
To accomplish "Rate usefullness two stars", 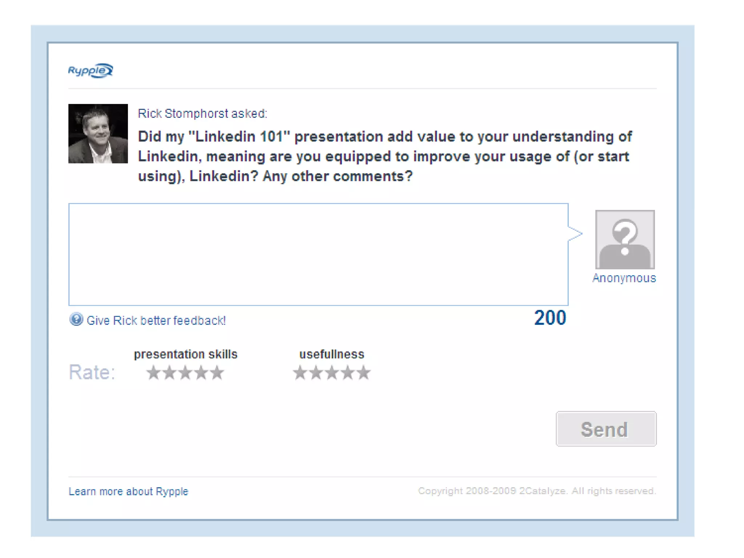I will (316, 373).
